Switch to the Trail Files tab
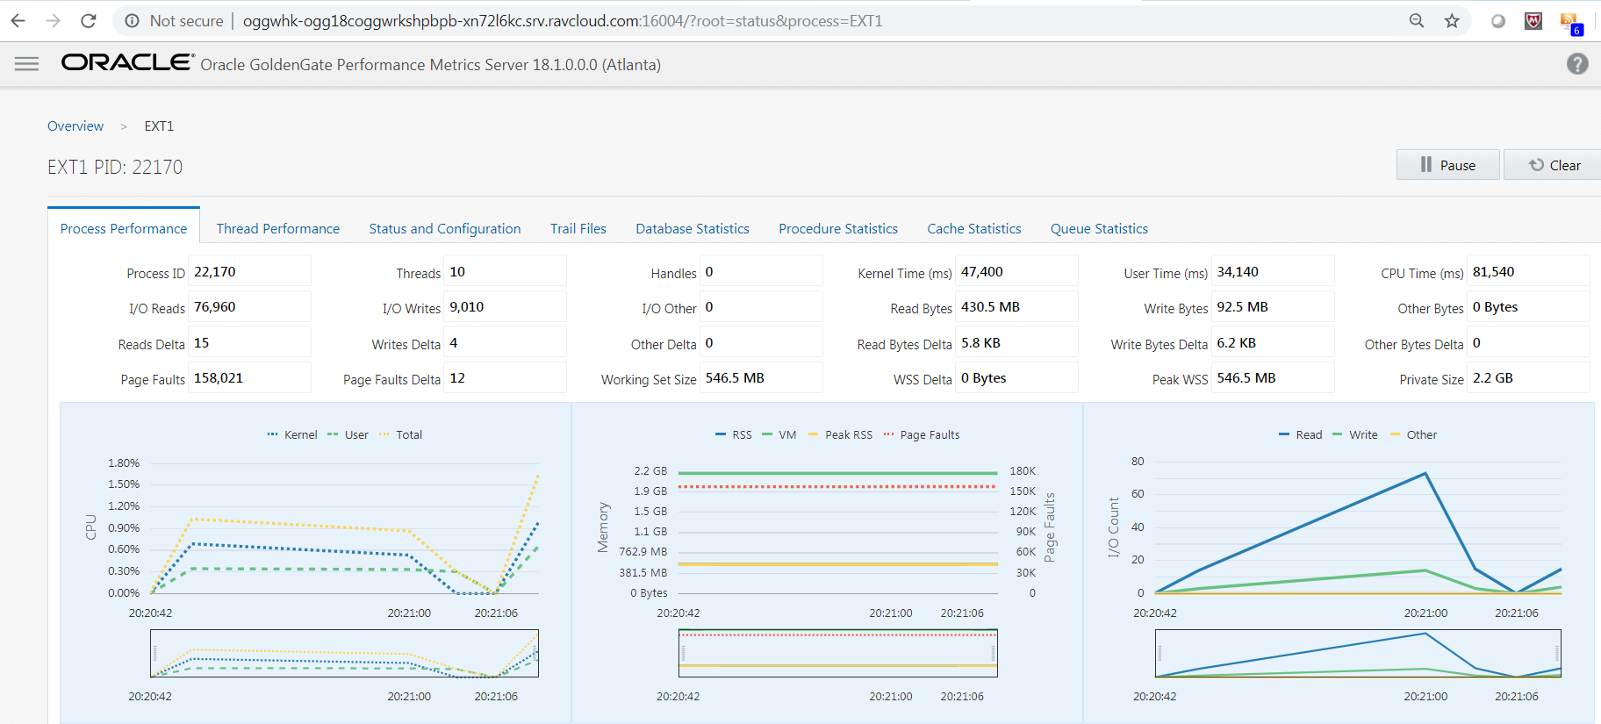 pyautogui.click(x=578, y=228)
